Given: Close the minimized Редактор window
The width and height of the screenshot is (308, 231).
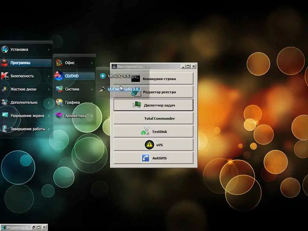Looking at the screenshot, I should pyautogui.click(x=45, y=227).
